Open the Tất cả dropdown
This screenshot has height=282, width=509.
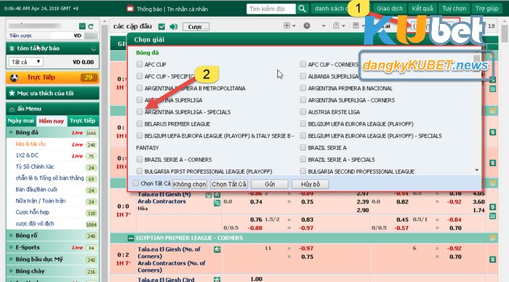point(25,62)
